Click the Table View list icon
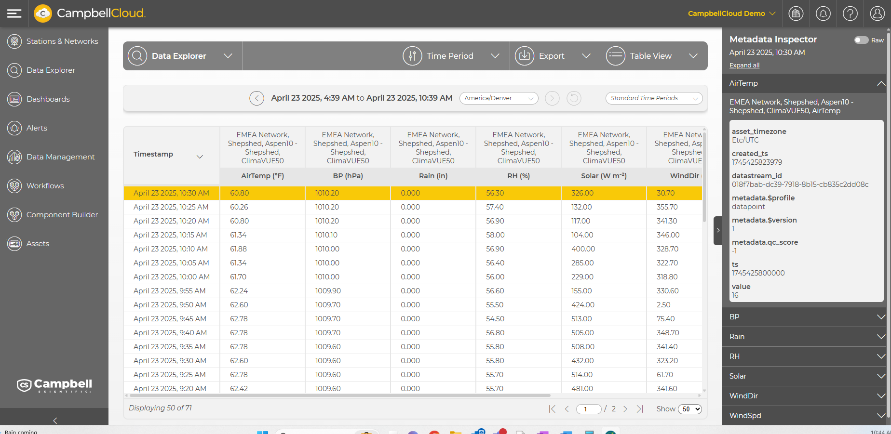 (x=616, y=56)
